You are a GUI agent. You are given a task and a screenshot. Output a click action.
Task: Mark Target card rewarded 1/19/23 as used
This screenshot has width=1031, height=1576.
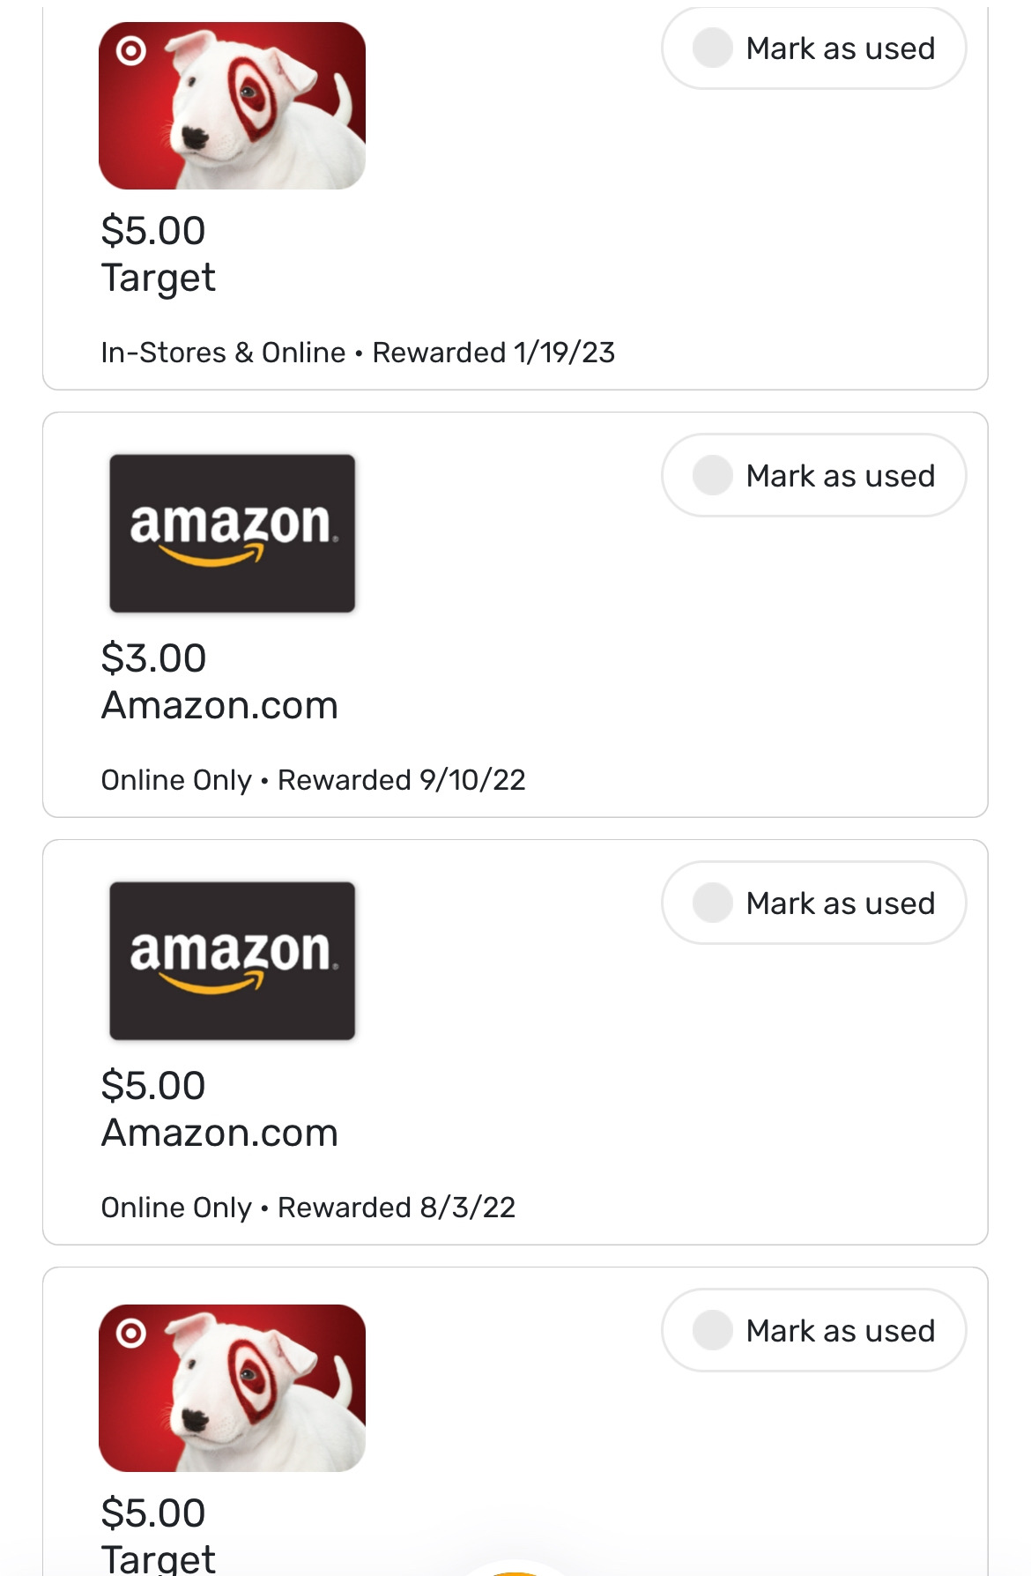(812, 48)
